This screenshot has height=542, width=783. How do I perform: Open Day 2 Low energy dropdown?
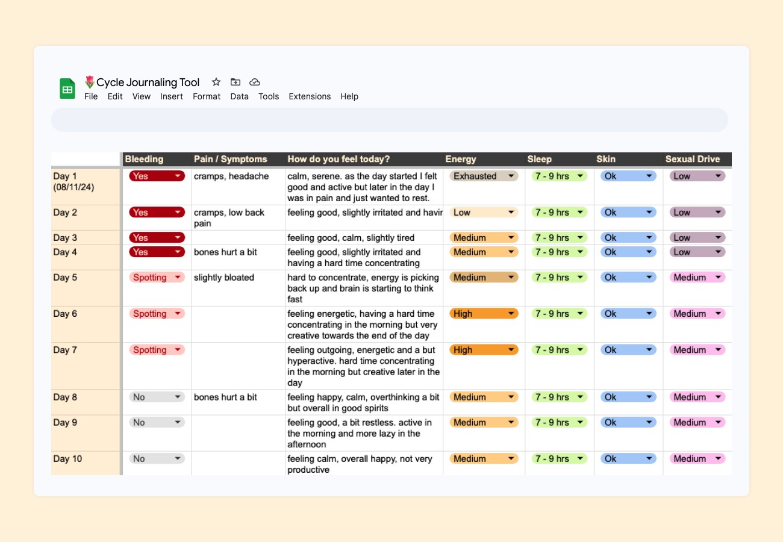(x=484, y=212)
